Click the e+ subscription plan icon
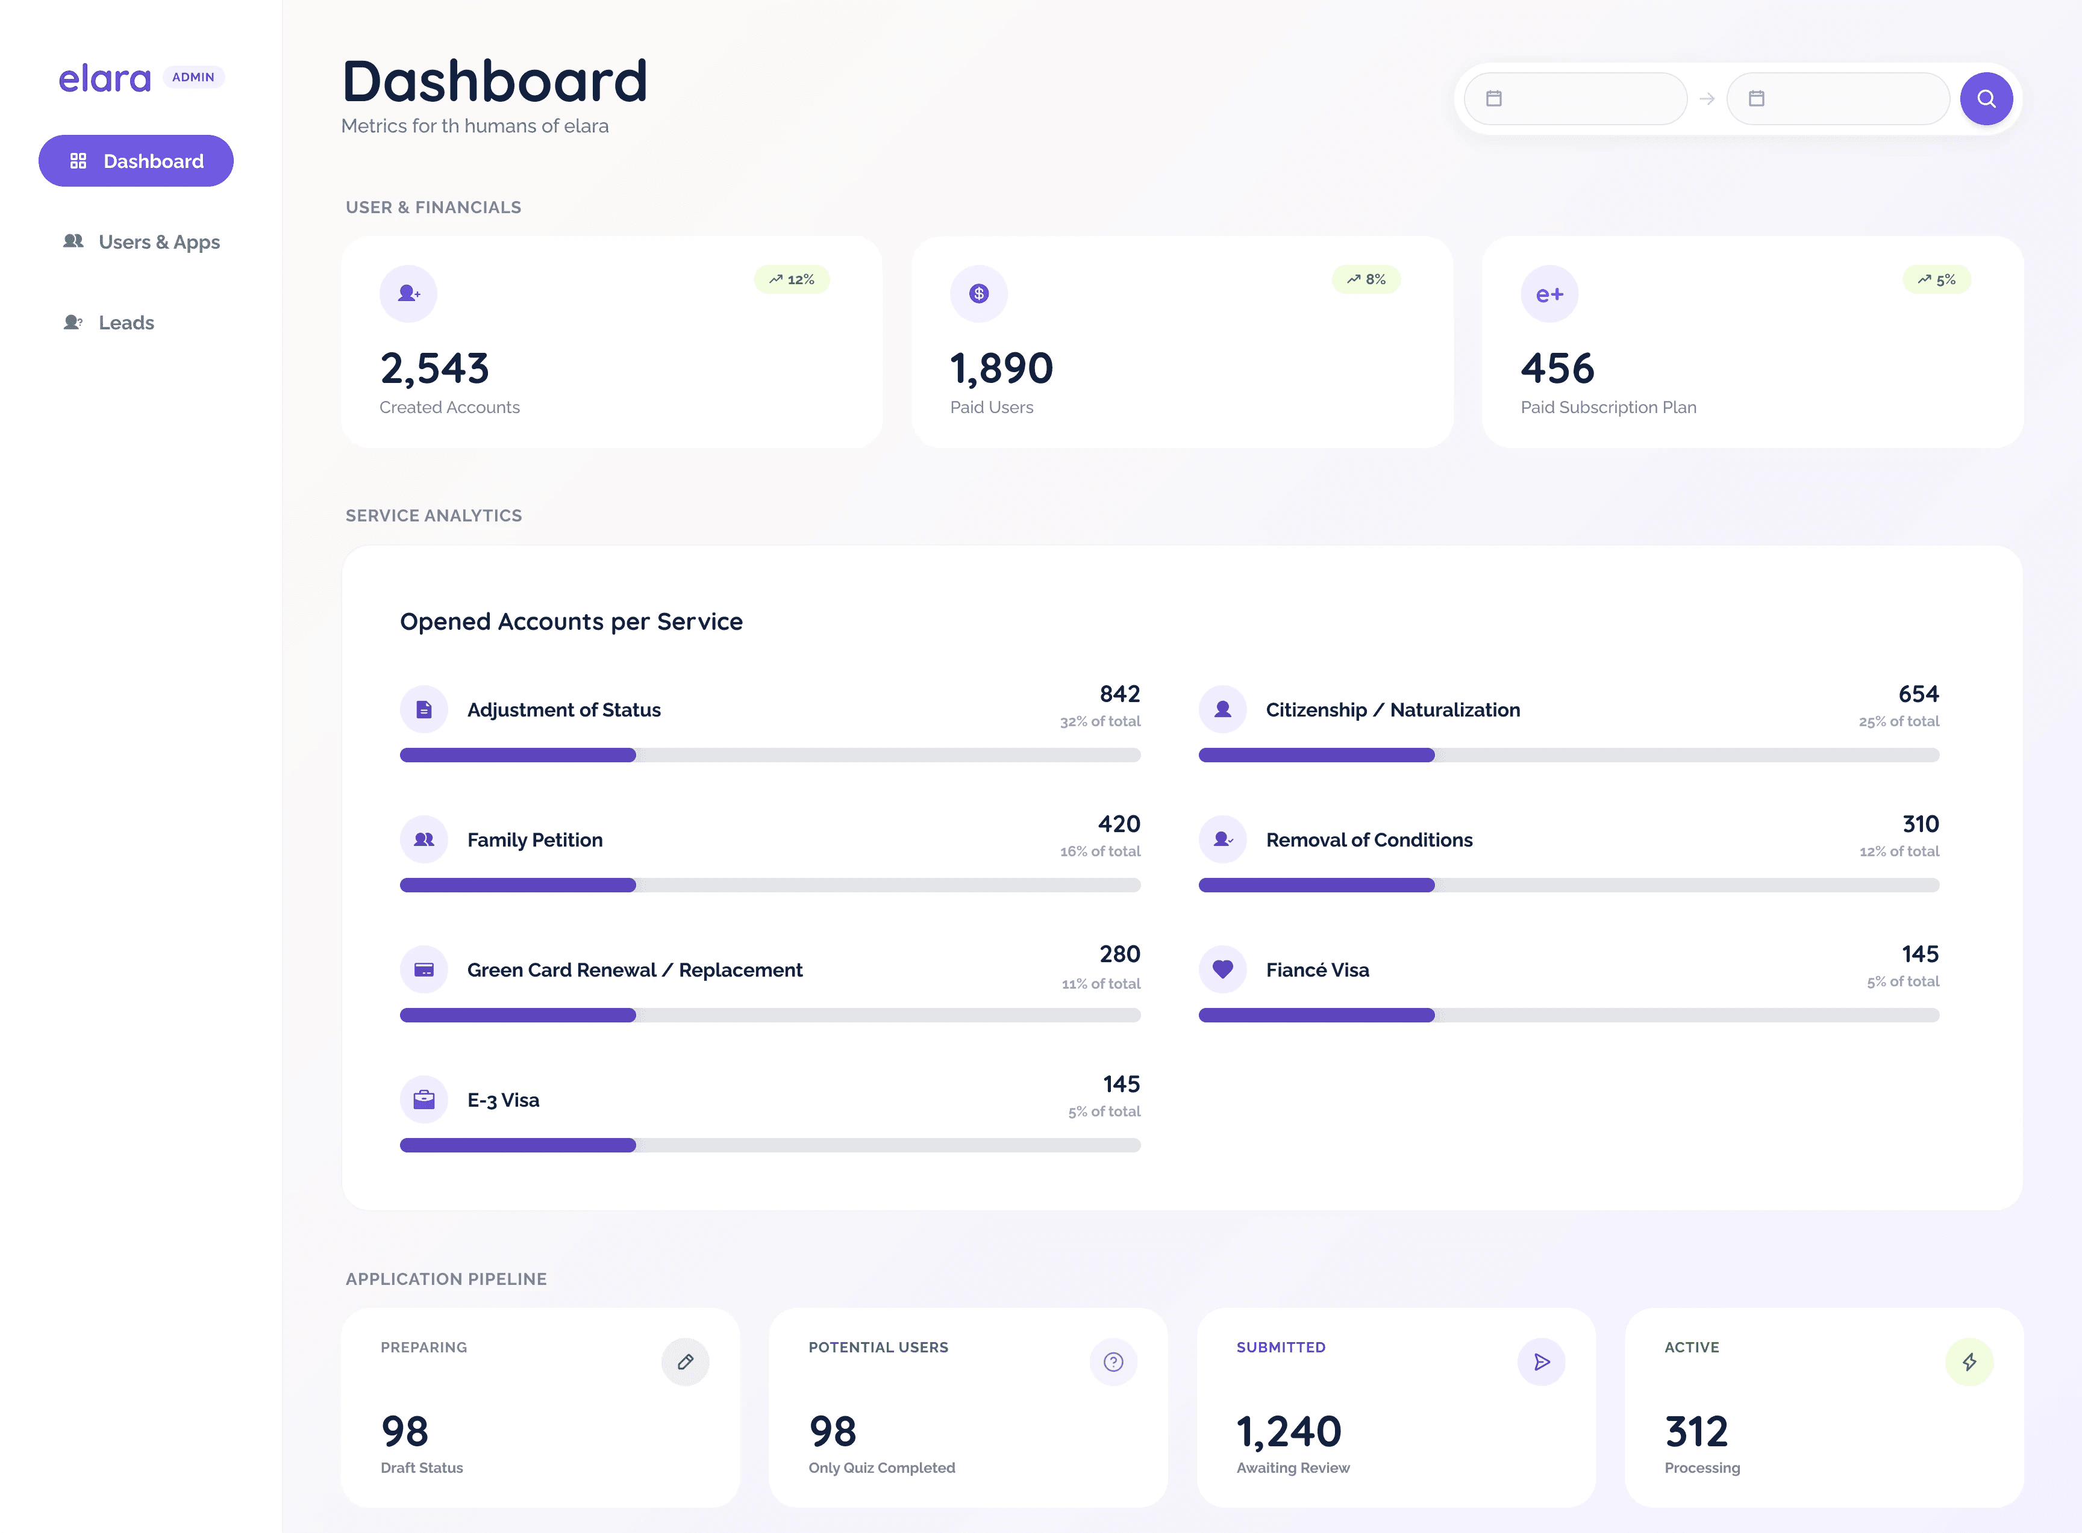 pyautogui.click(x=1549, y=294)
